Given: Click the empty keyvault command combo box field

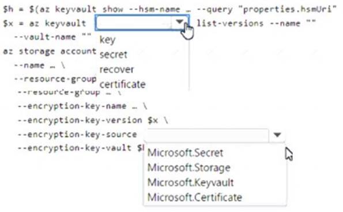Looking at the screenshot, I should 134,22.
